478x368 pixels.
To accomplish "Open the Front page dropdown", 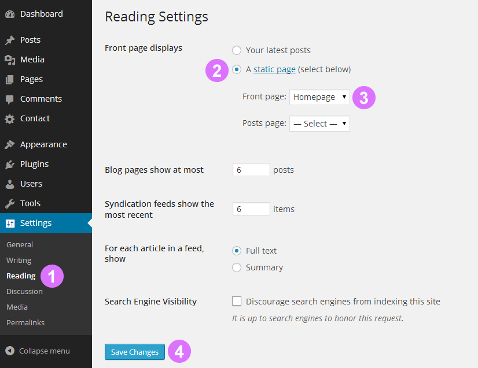I will (319, 96).
